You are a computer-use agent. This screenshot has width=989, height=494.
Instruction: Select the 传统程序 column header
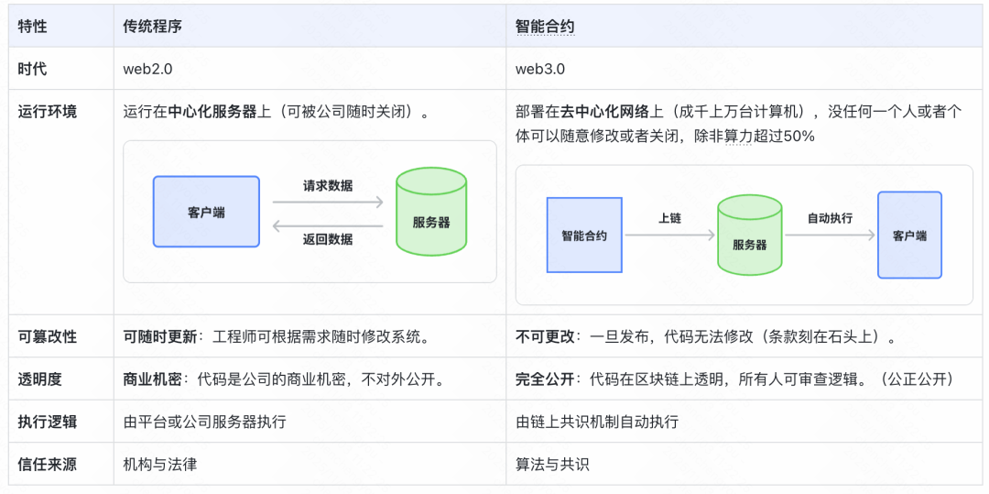(153, 27)
